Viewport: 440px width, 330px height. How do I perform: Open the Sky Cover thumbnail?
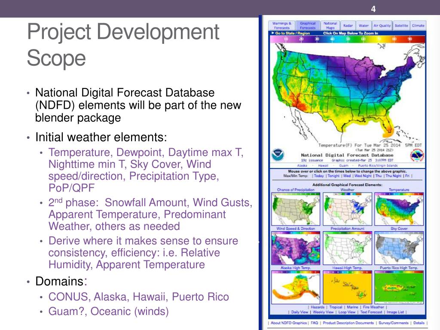(399, 248)
